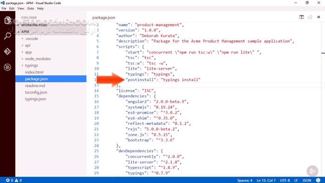This screenshot has height=183, width=325.
Task: Click the "zone.js" dependency key
Action: (x=136, y=135)
